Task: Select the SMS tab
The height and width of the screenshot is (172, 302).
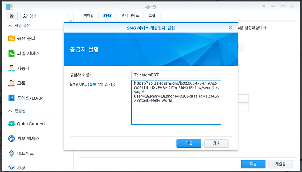Action: [x=107, y=16]
